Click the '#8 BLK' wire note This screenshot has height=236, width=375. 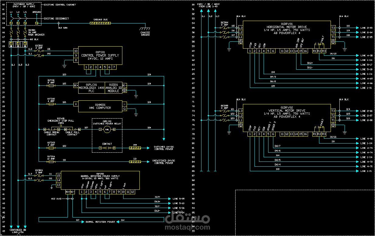pyautogui.click(x=34, y=39)
